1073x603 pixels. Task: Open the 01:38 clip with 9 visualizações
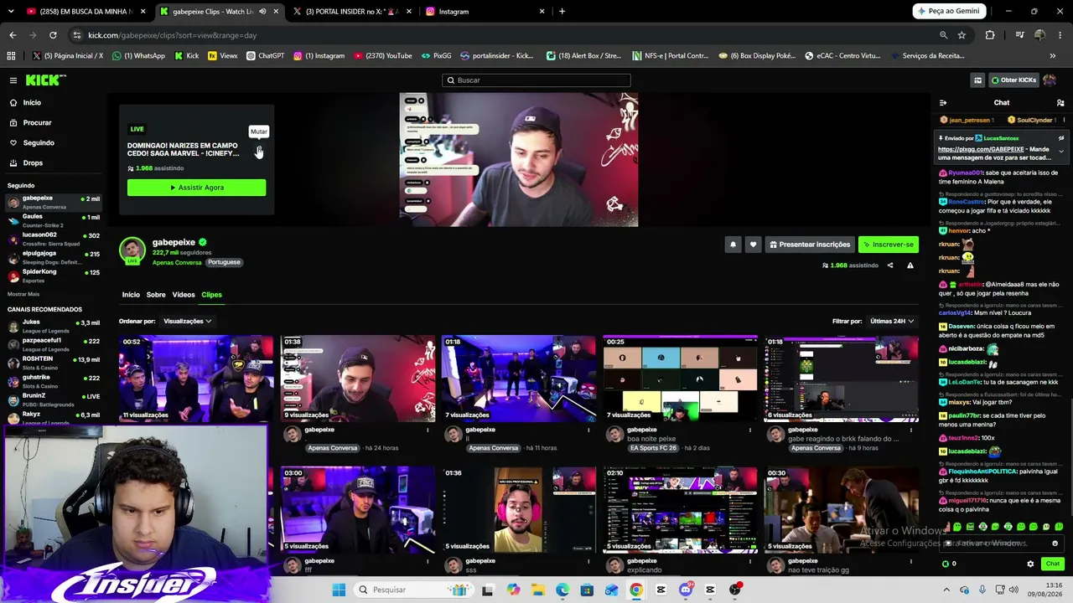[358, 378]
